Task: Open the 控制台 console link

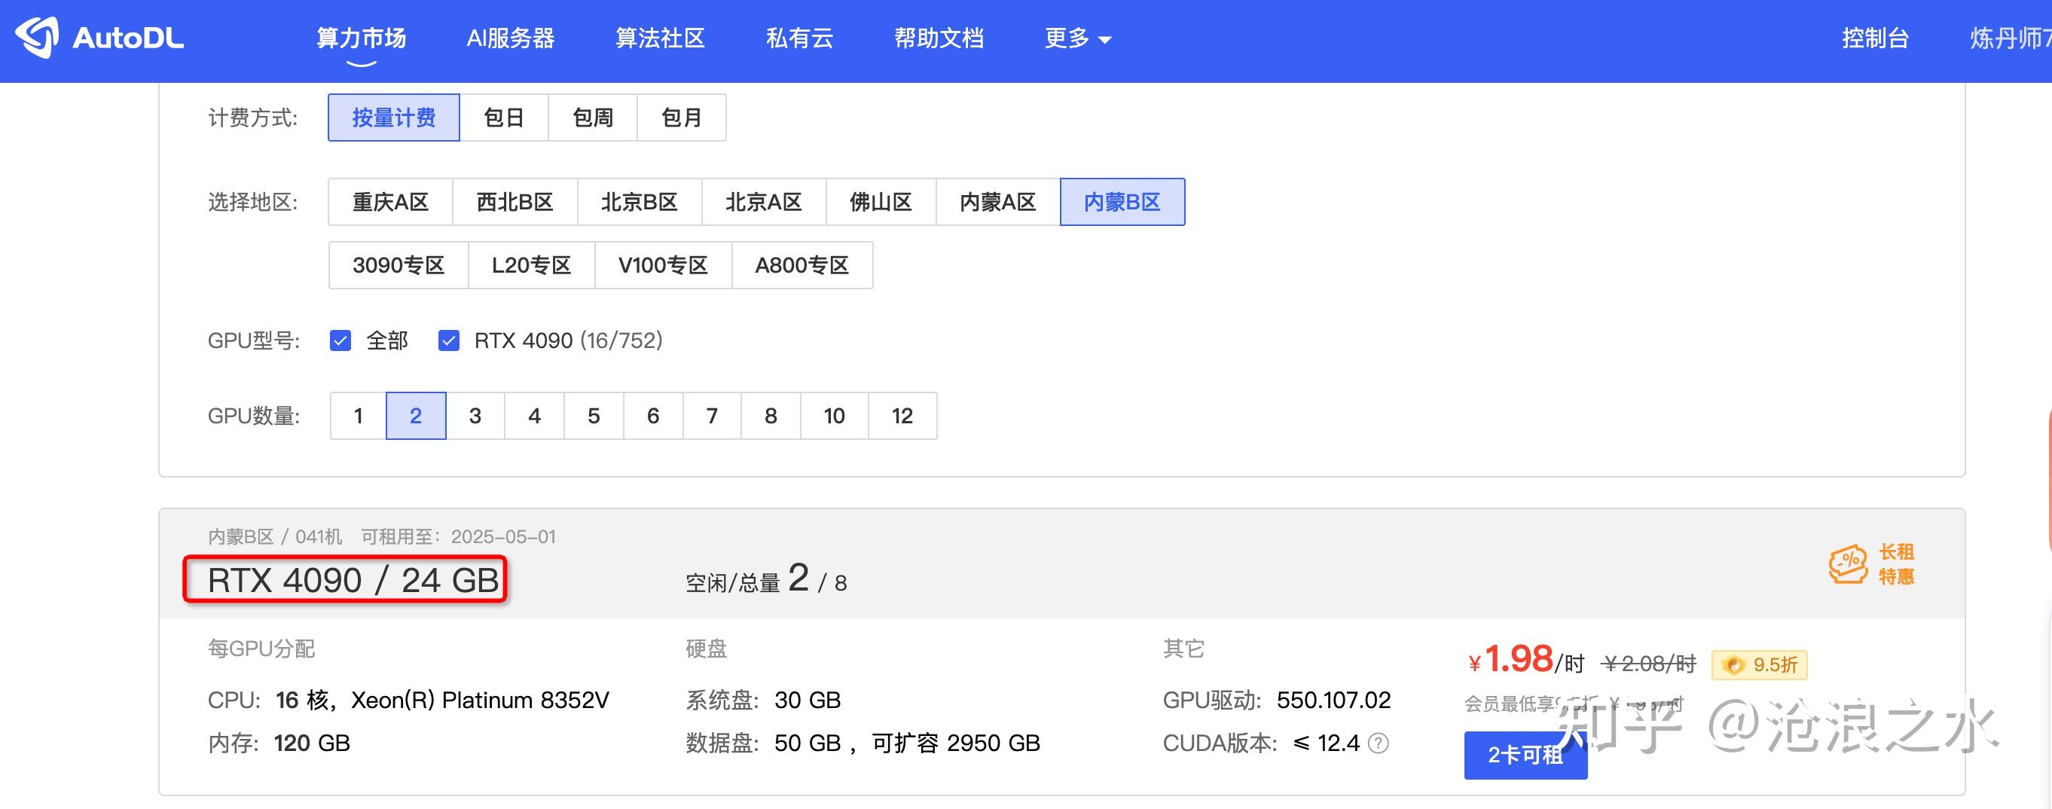Action: [1876, 38]
